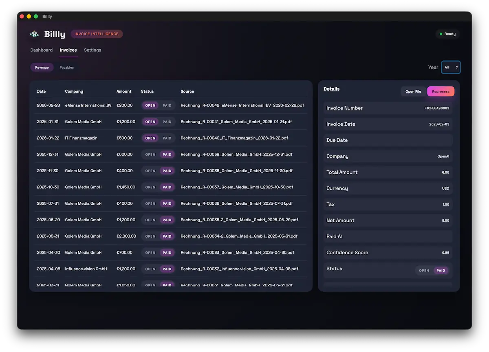Click the Paid At field
489x352 pixels.
(388, 236)
